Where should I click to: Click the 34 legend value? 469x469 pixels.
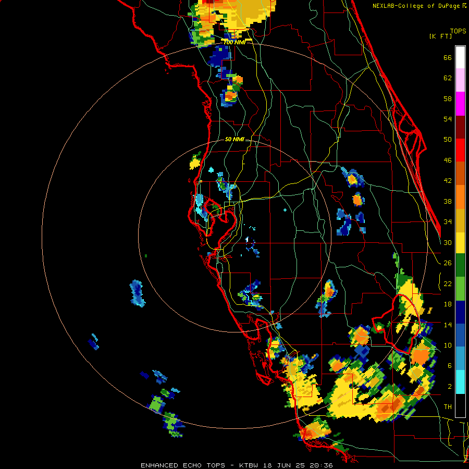coord(448,222)
